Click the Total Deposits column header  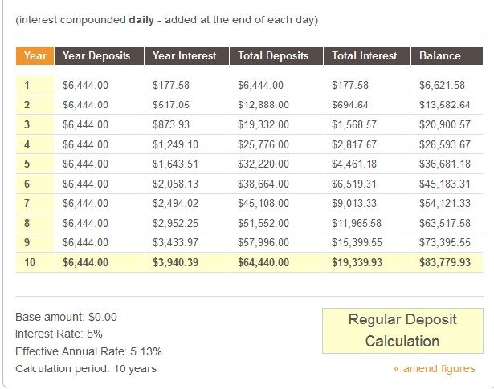click(273, 56)
